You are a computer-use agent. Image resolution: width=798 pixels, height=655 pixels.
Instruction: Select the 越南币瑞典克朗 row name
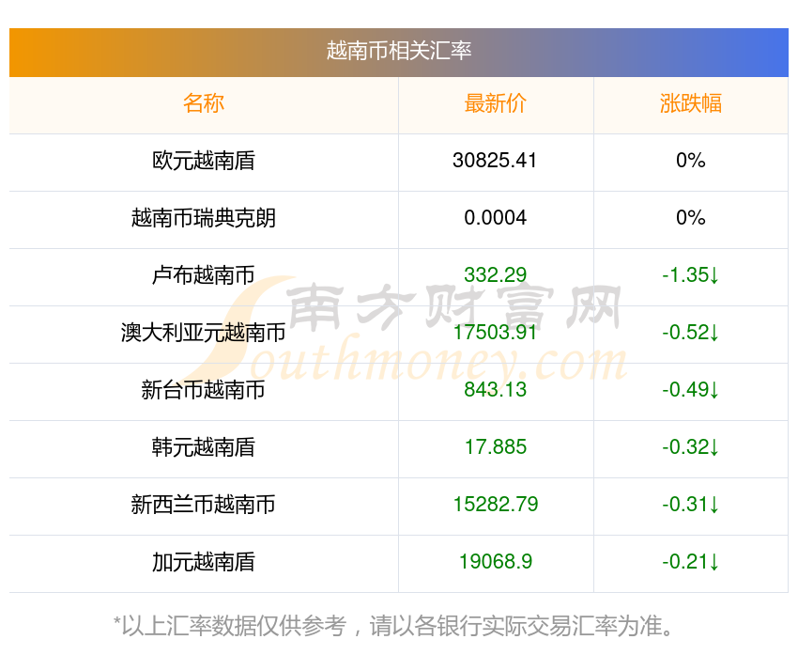204,218
